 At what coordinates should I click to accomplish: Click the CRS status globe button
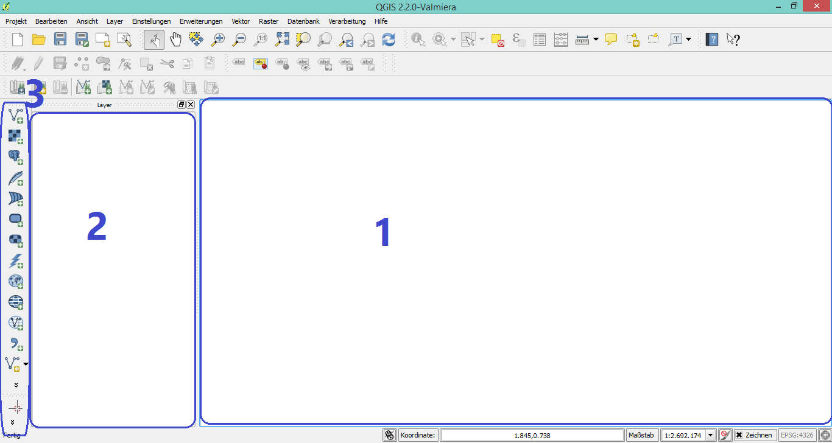click(824, 435)
